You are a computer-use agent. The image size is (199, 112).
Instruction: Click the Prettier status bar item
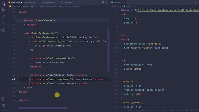(x=185, y=111)
